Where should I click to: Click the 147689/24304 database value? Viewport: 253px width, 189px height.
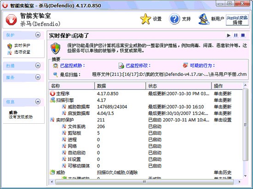(x=112, y=107)
